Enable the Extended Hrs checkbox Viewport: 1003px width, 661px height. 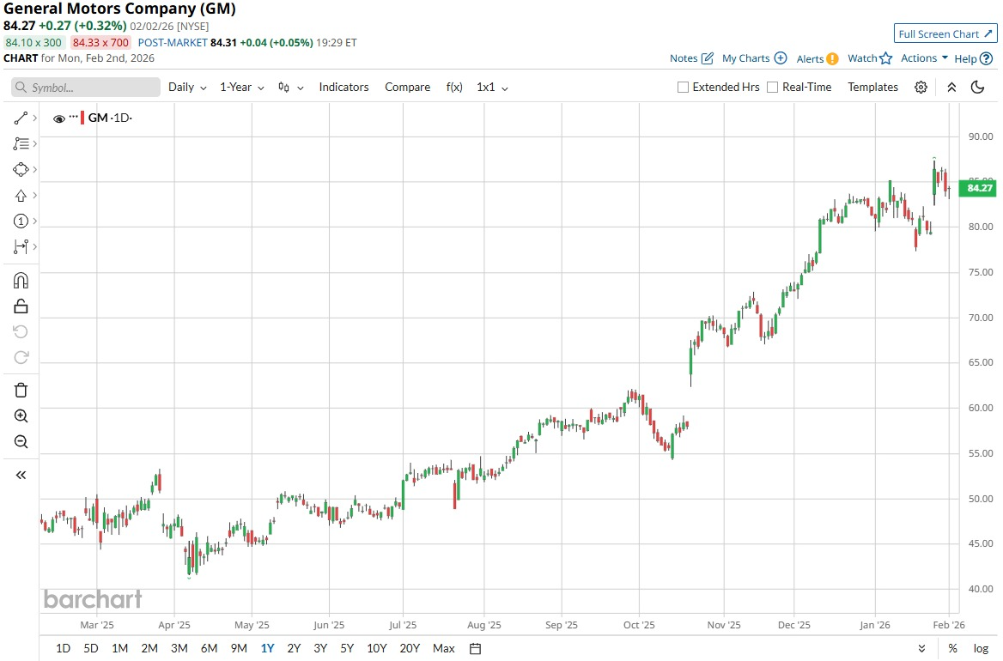(x=684, y=88)
